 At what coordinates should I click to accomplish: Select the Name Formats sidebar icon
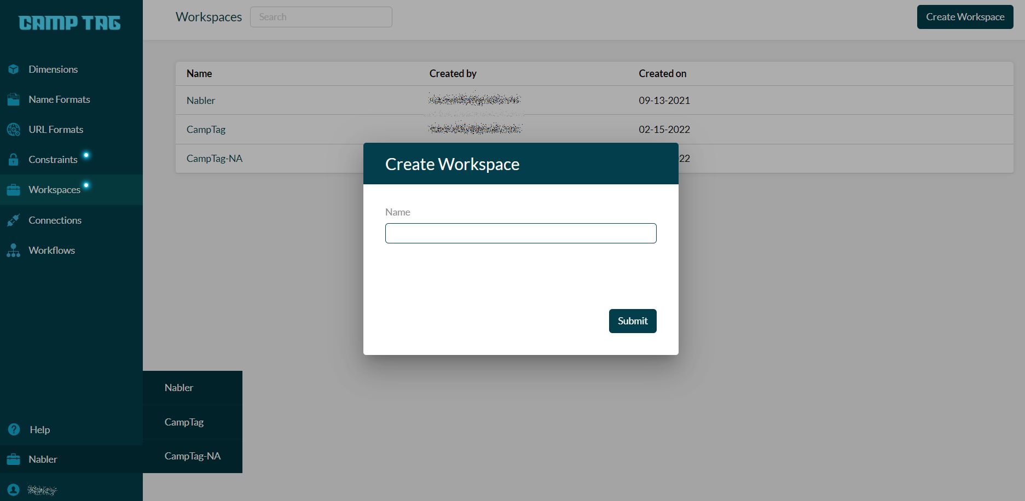click(x=13, y=99)
